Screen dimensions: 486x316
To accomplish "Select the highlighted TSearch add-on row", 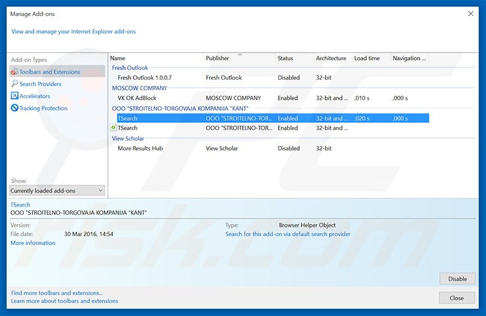I will (273, 118).
